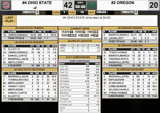Screen dimensions: 160x113
Task: Click the SPOT OSU33 indicator
Action: tap(98, 12)
